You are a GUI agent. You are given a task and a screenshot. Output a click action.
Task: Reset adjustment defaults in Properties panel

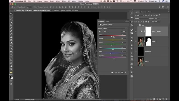coord(119,72)
